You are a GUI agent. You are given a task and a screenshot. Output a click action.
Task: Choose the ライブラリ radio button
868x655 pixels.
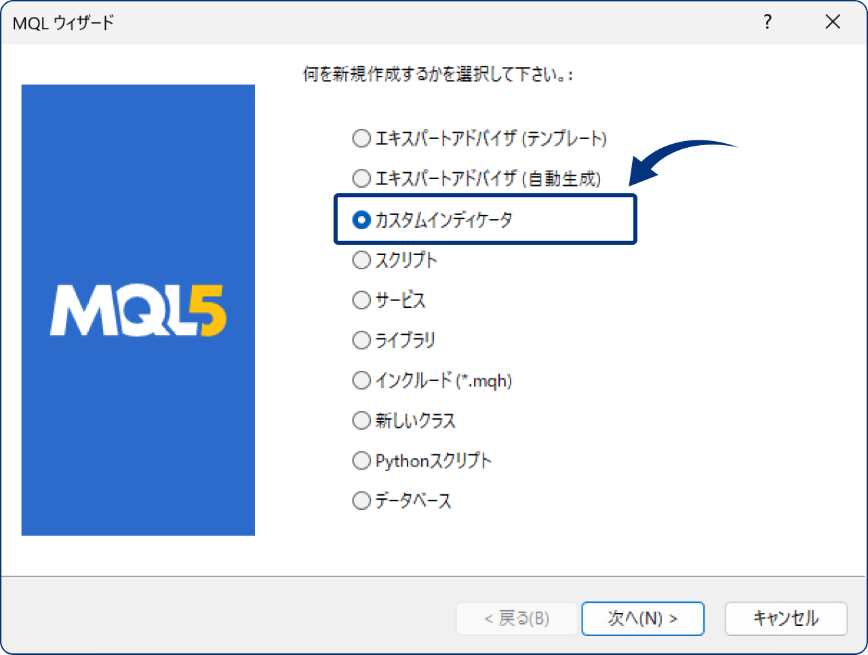pyautogui.click(x=361, y=340)
